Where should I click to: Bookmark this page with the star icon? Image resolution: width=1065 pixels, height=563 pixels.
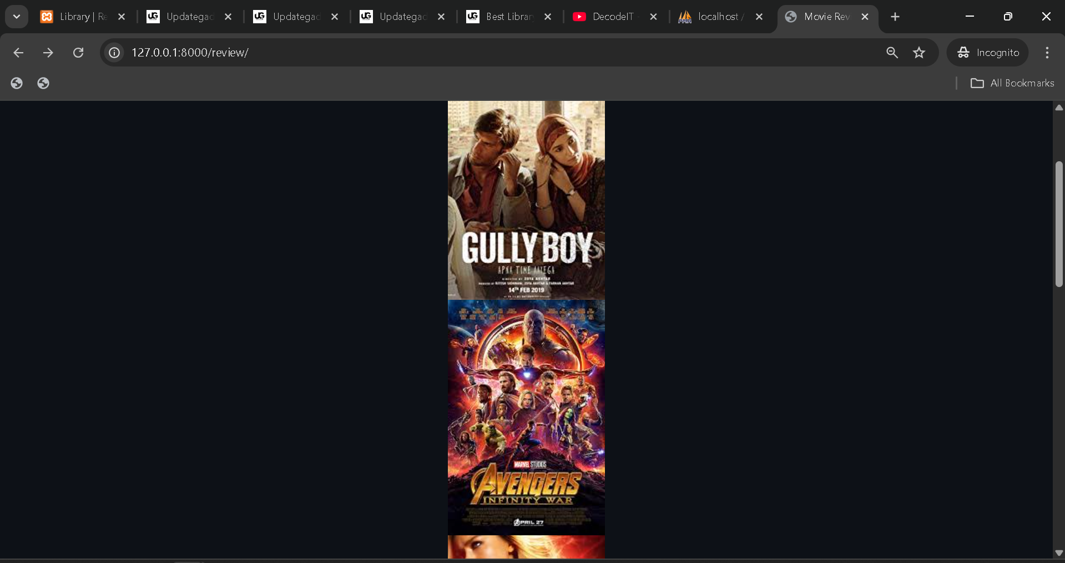click(919, 53)
